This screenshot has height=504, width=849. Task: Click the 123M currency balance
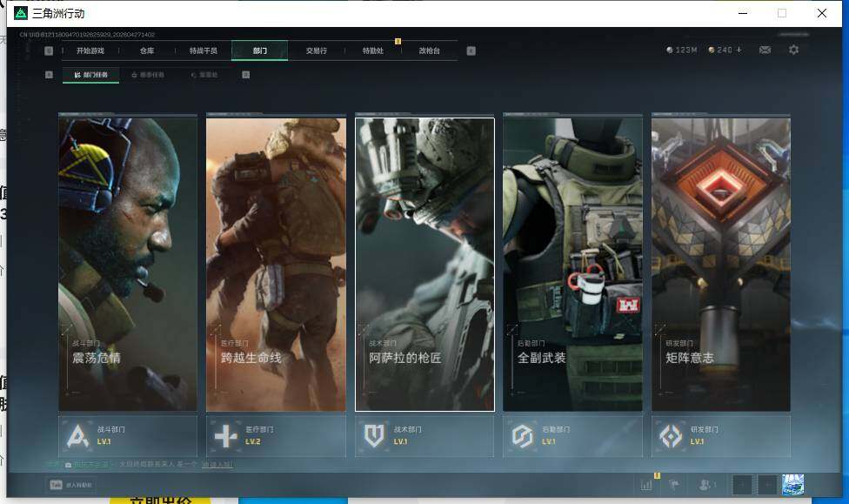(x=682, y=50)
